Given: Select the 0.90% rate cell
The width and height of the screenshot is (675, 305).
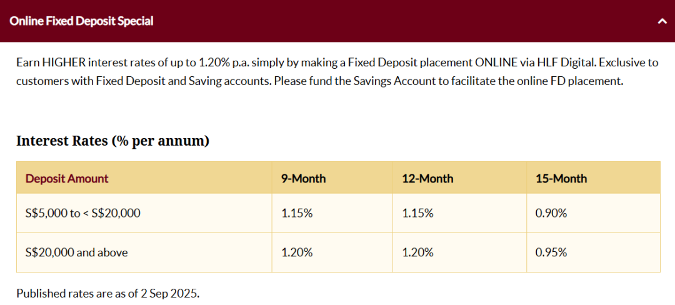Looking at the screenshot, I should (551, 213).
